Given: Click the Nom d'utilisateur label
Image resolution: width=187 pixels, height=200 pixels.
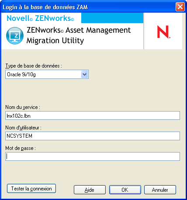Looking at the screenshot, I should [24, 128].
